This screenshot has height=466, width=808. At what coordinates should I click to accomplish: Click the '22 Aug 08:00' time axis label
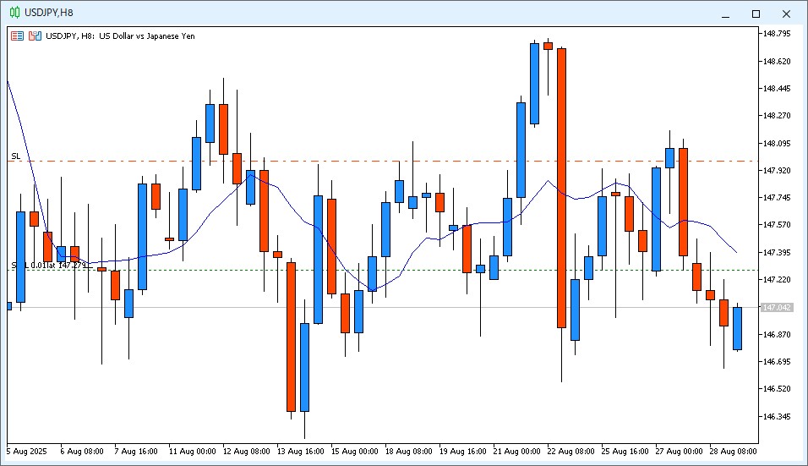click(571, 452)
